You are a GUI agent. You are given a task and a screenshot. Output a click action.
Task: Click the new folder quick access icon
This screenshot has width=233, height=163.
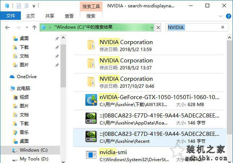tap(27, 6)
